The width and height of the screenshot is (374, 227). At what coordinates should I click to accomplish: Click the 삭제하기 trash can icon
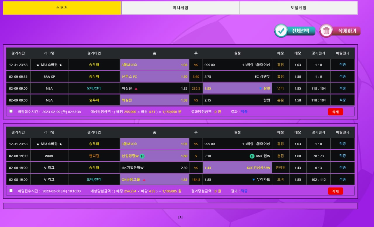[x=326, y=31]
